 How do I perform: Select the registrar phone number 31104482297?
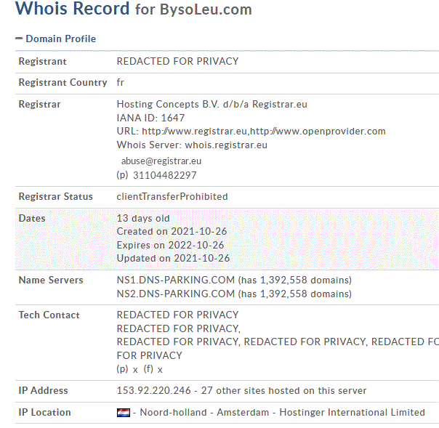(x=164, y=175)
